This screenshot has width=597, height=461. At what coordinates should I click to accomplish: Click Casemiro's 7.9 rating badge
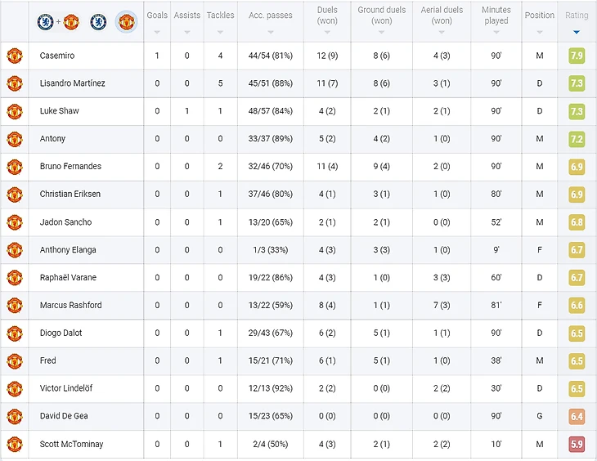pos(577,56)
